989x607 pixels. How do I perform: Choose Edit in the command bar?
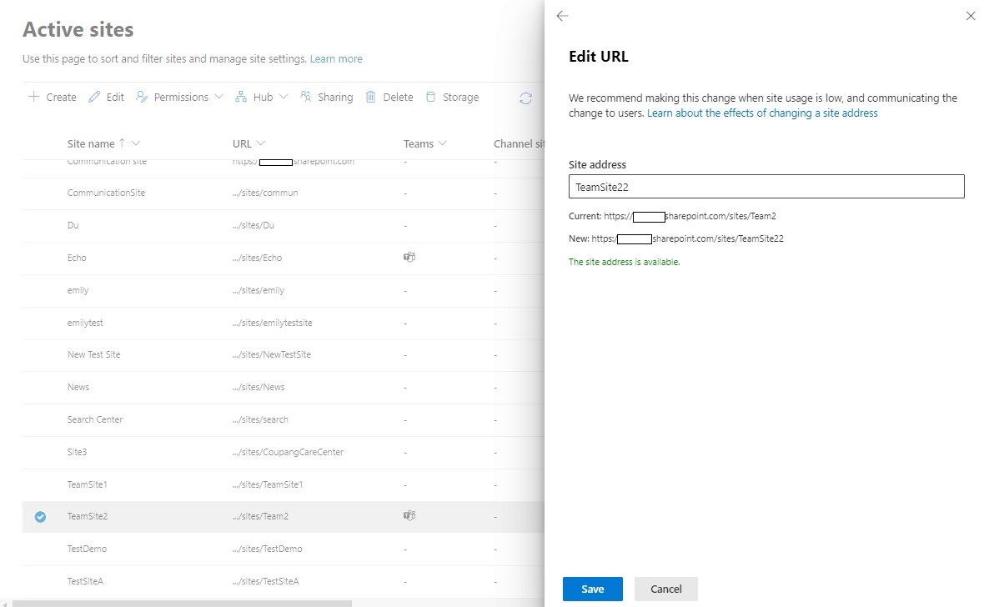tap(107, 98)
